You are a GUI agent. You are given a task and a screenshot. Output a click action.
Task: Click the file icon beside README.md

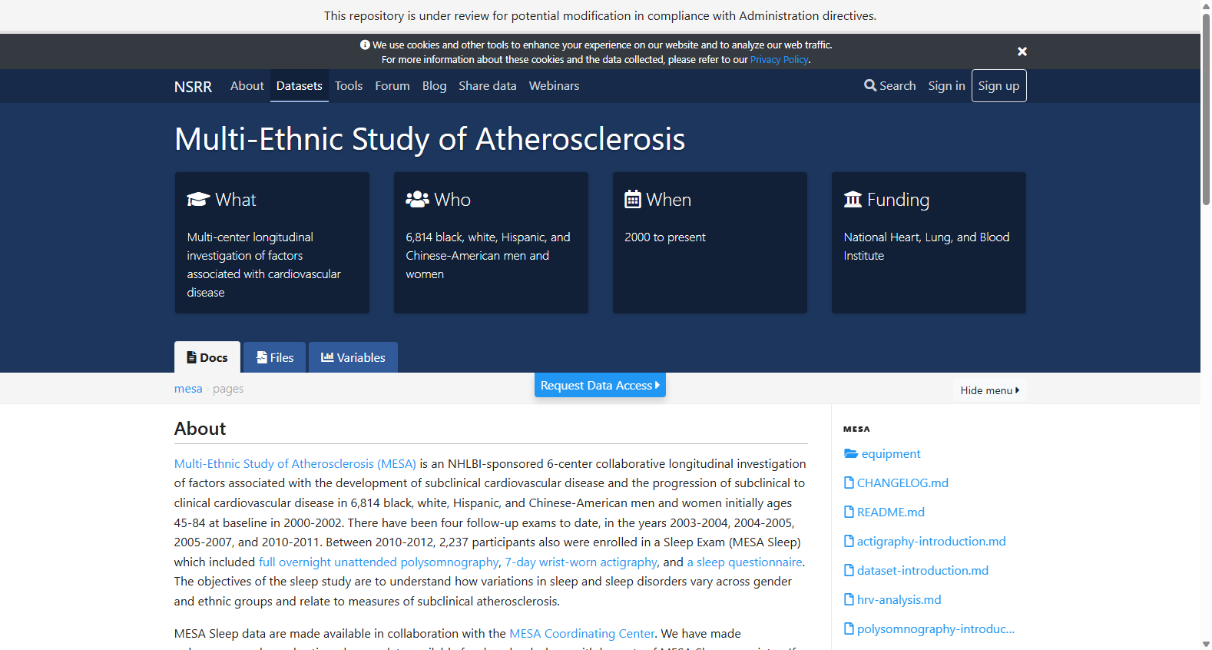coord(849,512)
